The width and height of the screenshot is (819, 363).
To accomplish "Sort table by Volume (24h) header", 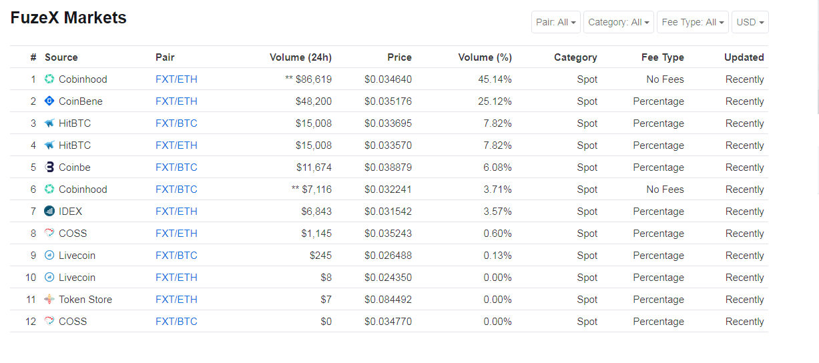I will (300, 57).
